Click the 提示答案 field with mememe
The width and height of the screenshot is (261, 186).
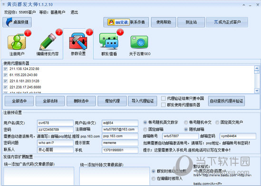(120, 143)
